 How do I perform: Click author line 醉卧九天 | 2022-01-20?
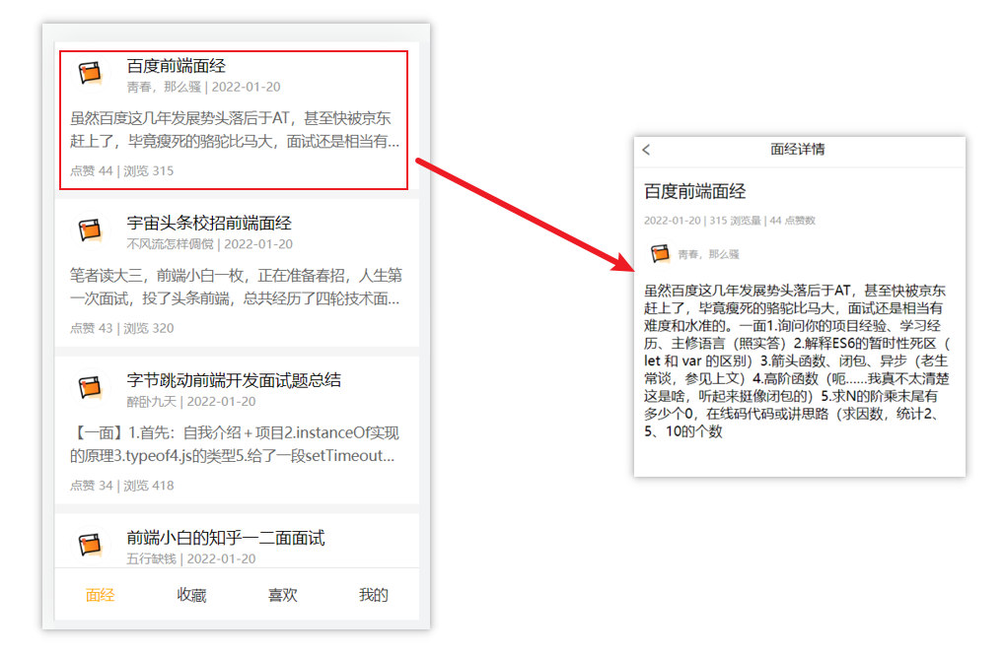190,402
